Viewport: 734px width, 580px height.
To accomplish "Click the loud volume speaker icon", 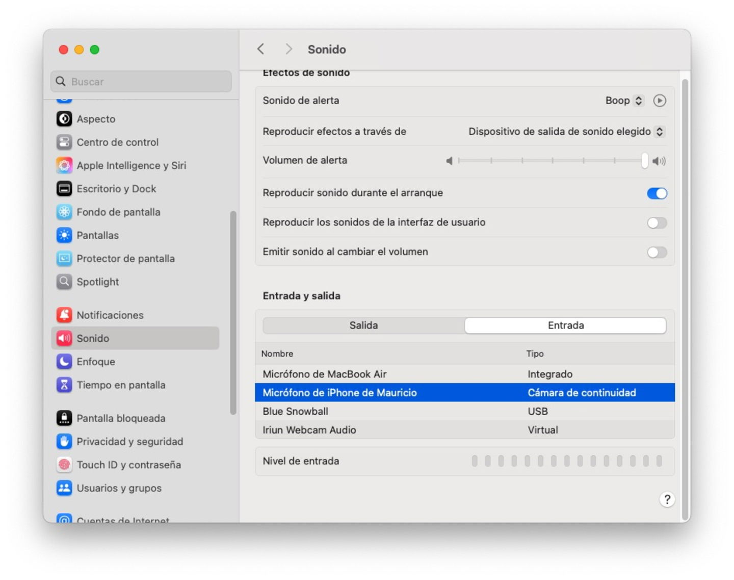I will (659, 161).
